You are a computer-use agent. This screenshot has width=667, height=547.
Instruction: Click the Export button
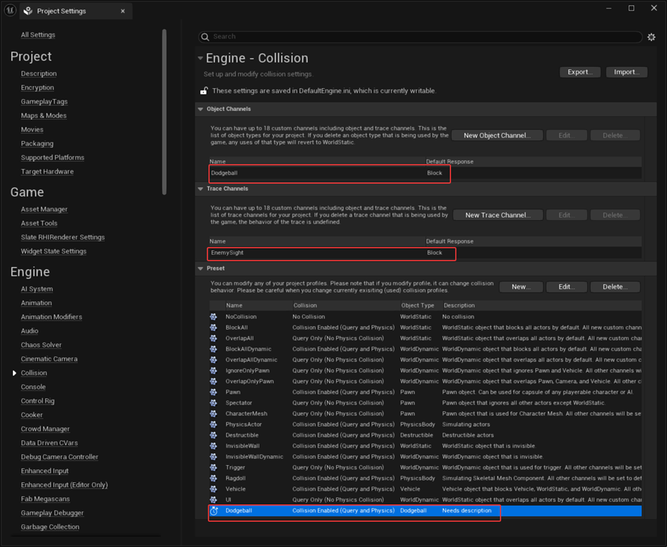point(580,72)
